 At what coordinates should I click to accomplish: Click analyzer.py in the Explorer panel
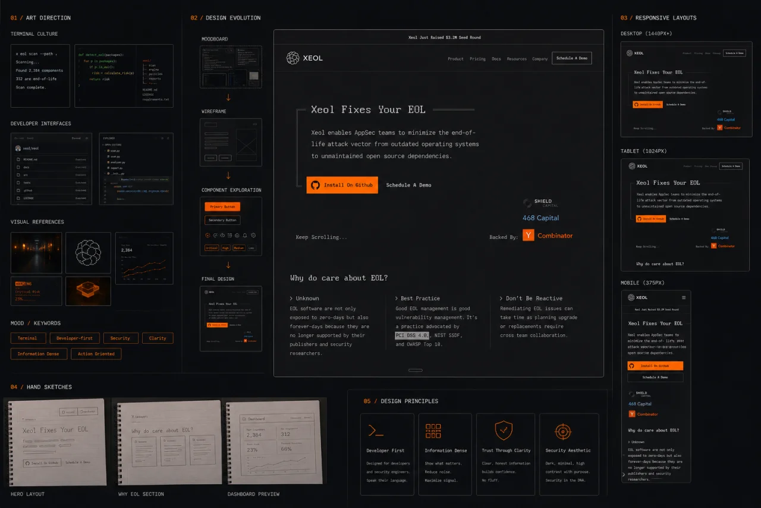coord(117,162)
